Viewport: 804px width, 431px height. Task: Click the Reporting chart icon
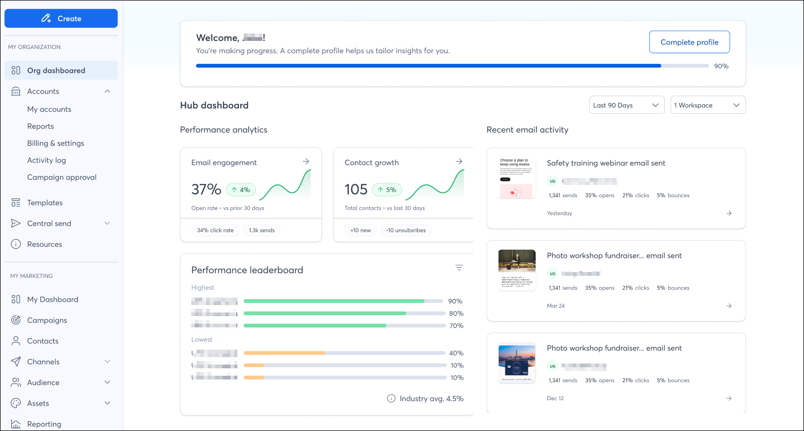pyautogui.click(x=16, y=424)
